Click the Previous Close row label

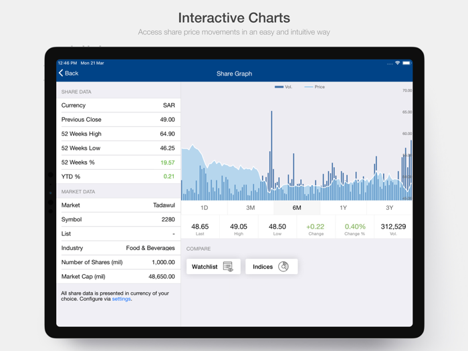click(81, 120)
